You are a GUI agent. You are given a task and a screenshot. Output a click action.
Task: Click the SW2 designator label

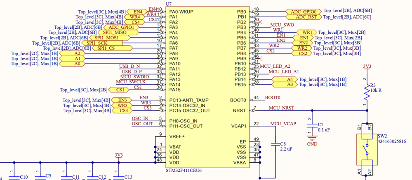(381, 136)
